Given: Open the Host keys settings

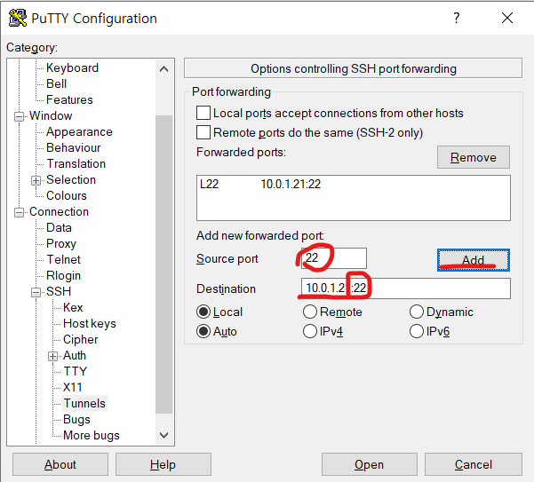Looking at the screenshot, I should point(90,323).
